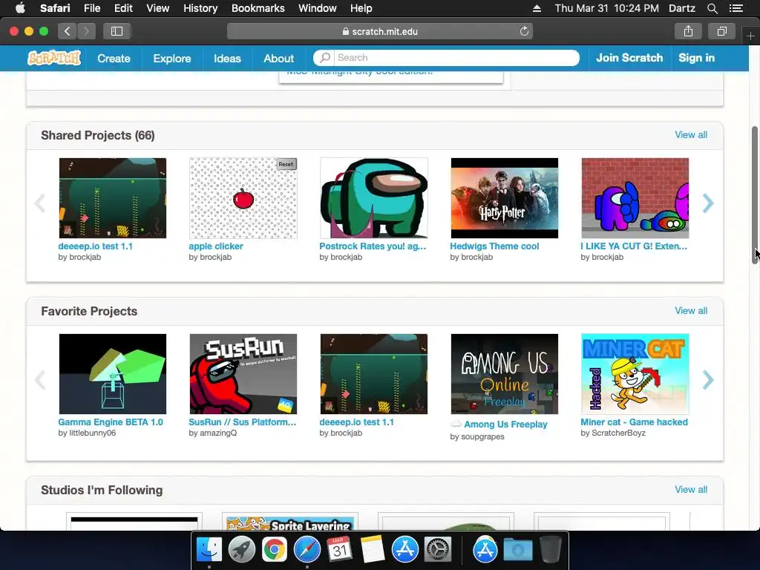
Task: Go back with Safari's back arrow
Action: point(67,31)
